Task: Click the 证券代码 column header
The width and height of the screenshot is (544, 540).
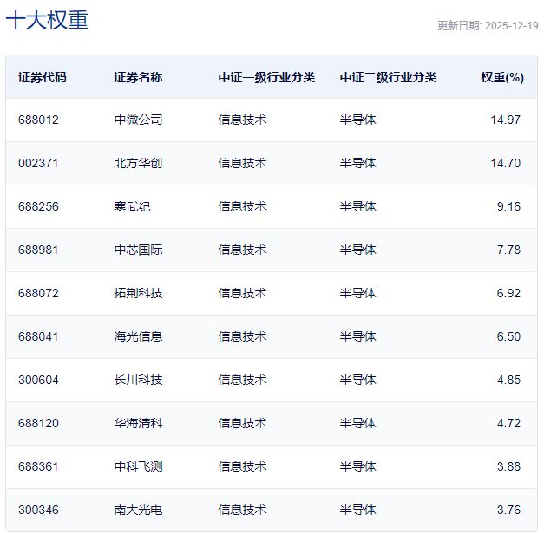Action: (x=42, y=77)
